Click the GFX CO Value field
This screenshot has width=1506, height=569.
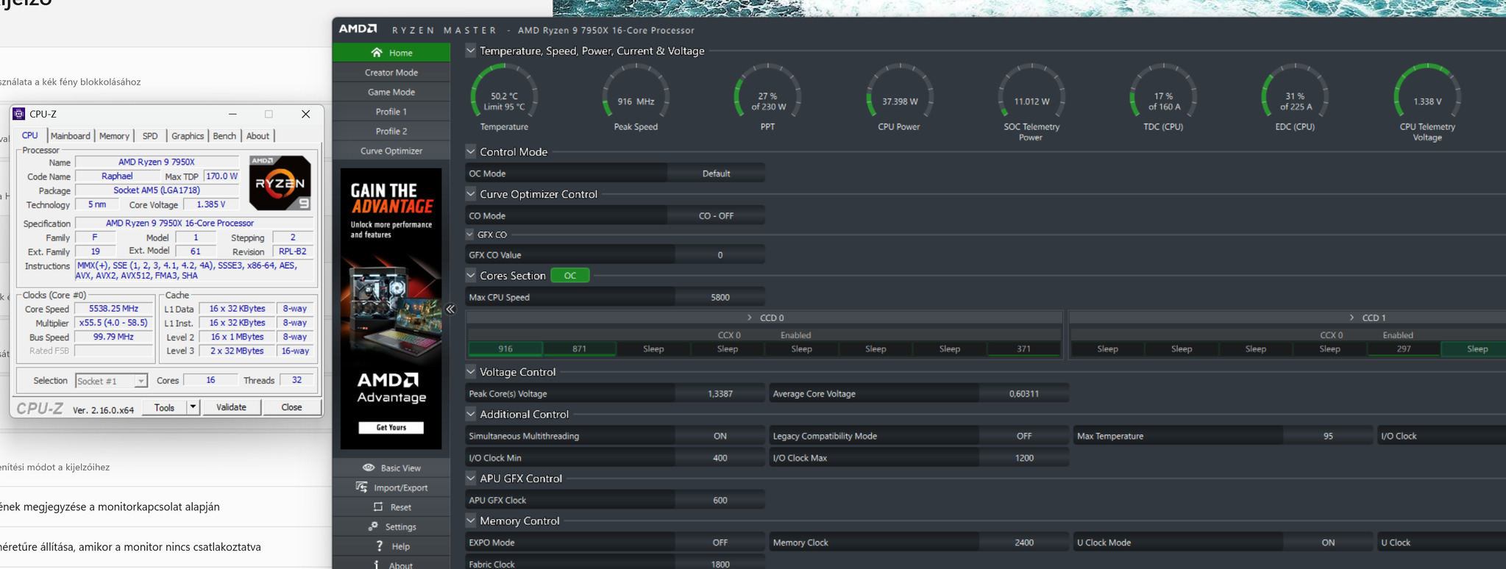(x=720, y=255)
